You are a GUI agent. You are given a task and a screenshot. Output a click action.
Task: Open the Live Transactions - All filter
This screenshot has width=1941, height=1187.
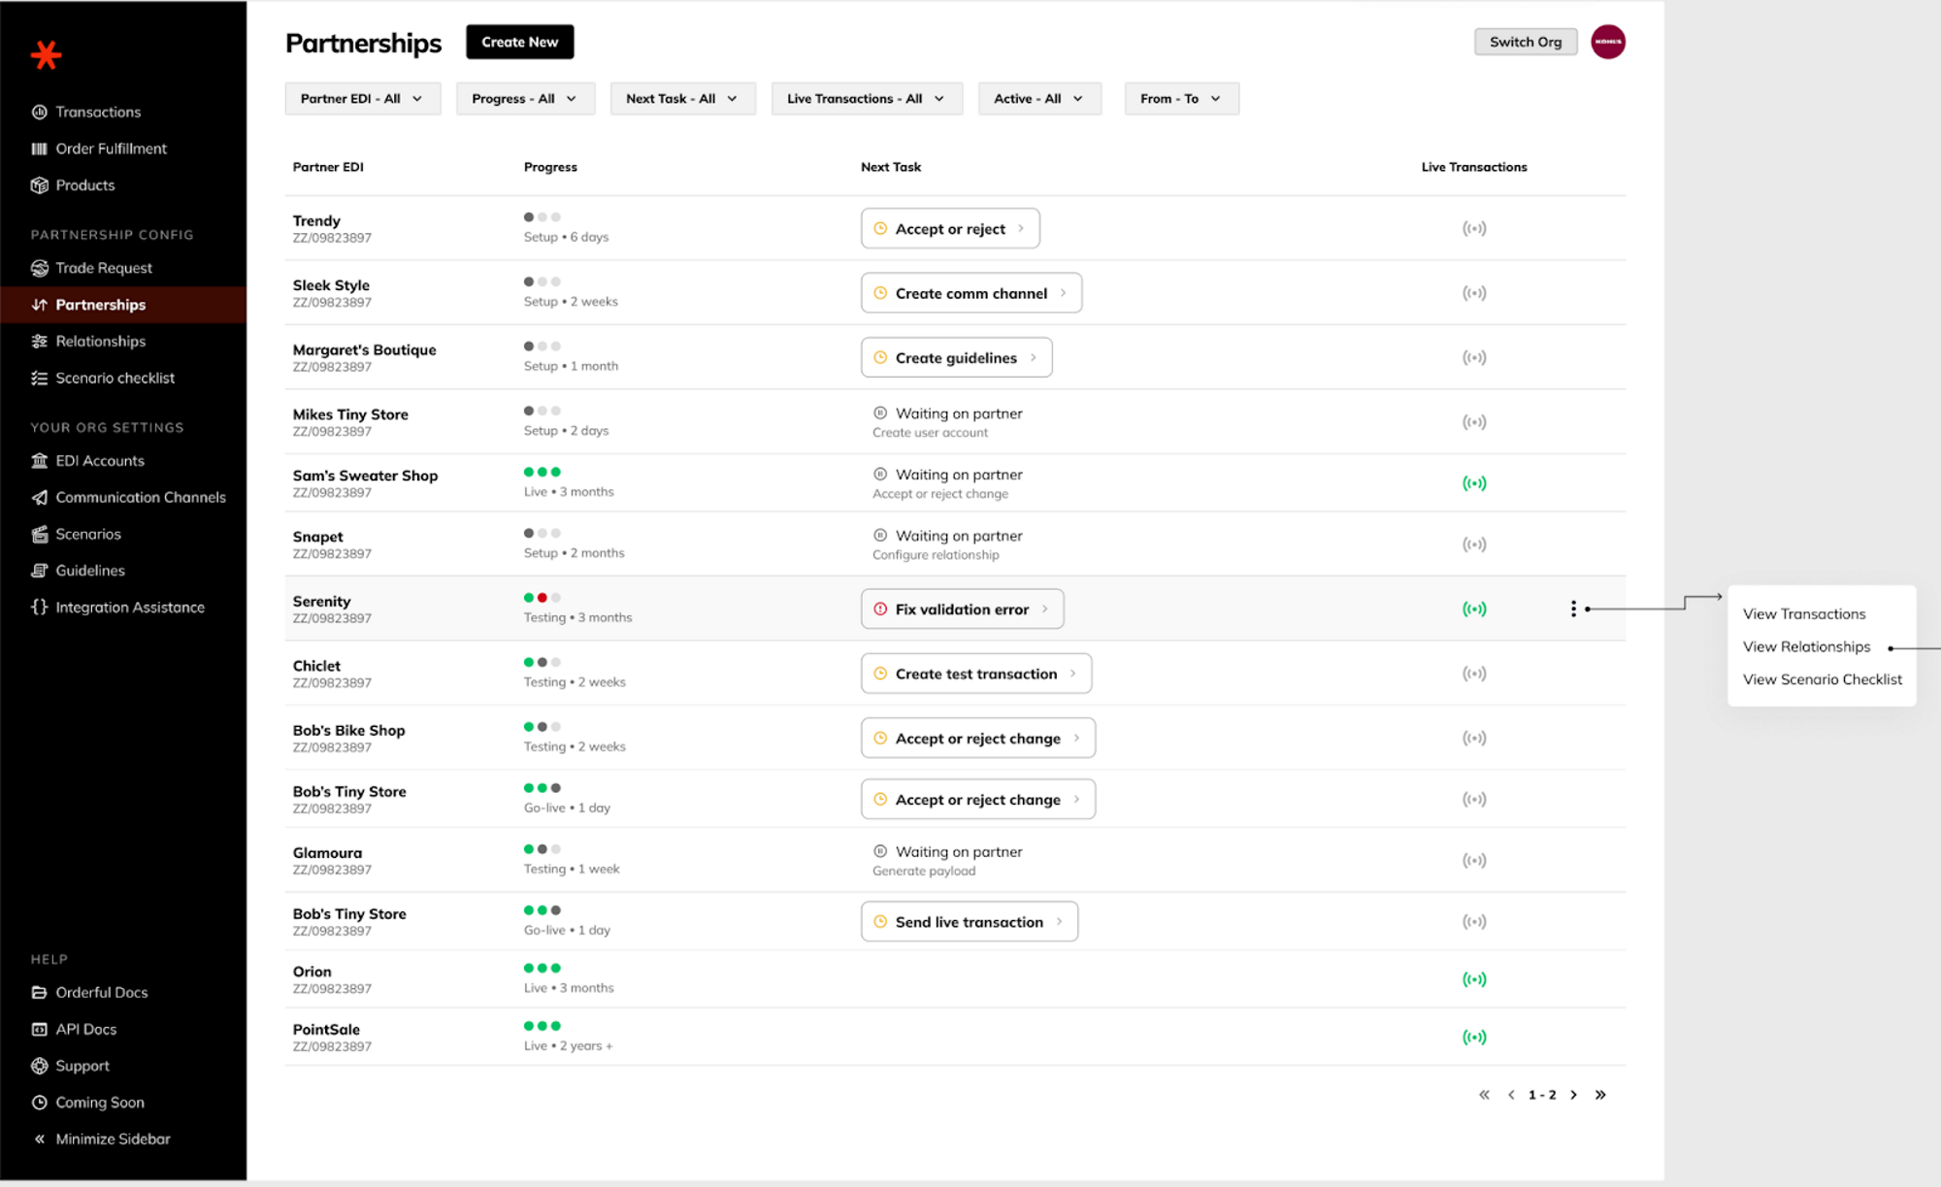tap(866, 99)
